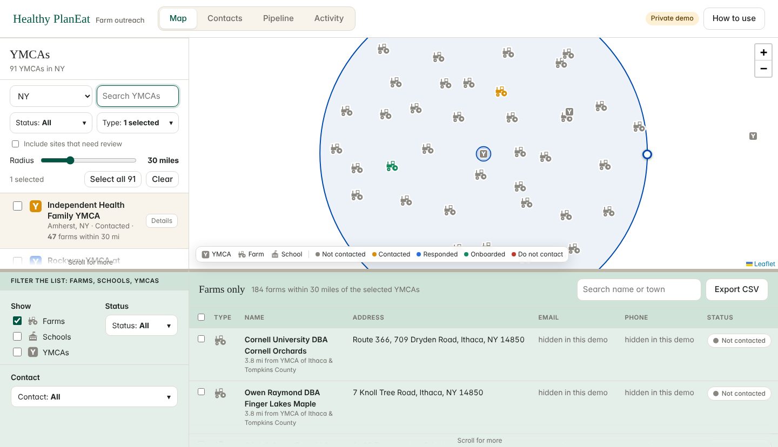Check the Independent Health Family YMCA checkbox
Screen dimensions: 778x447
point(17,206)
